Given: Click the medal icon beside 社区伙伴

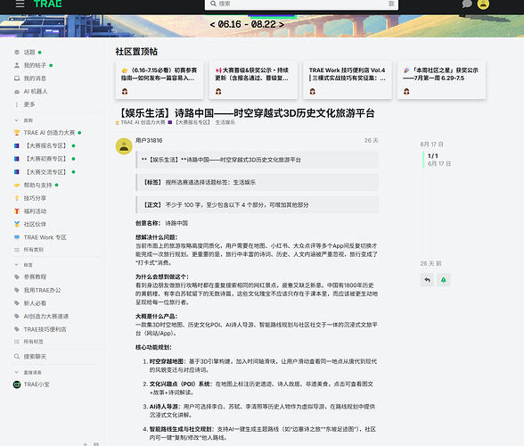Looking at the screenshot, I should point(17,224).
